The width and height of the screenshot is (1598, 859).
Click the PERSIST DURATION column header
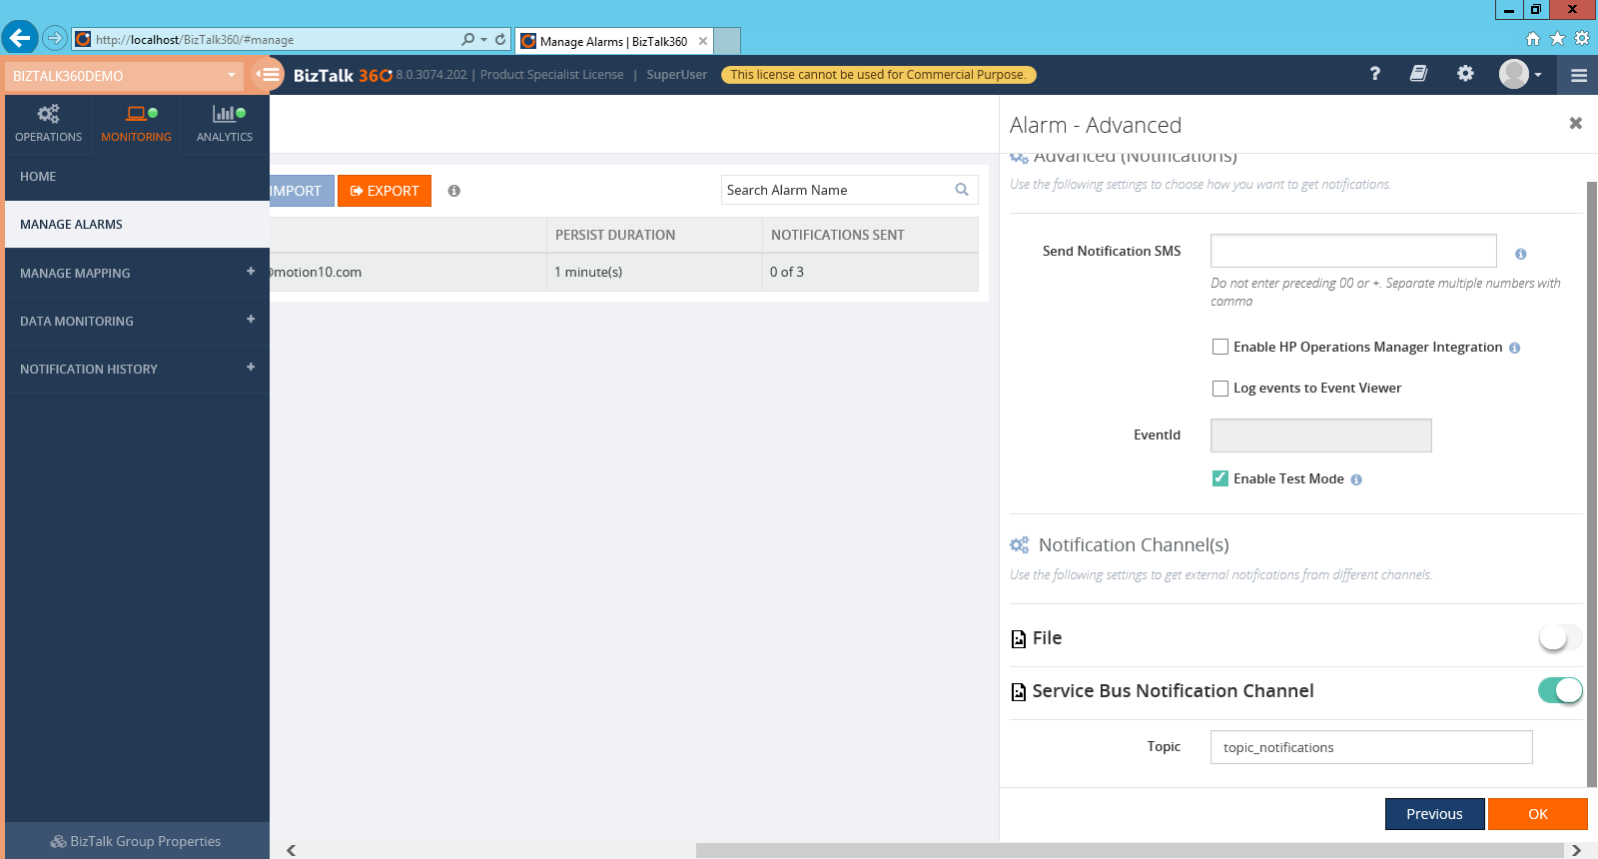click(654, 235)
